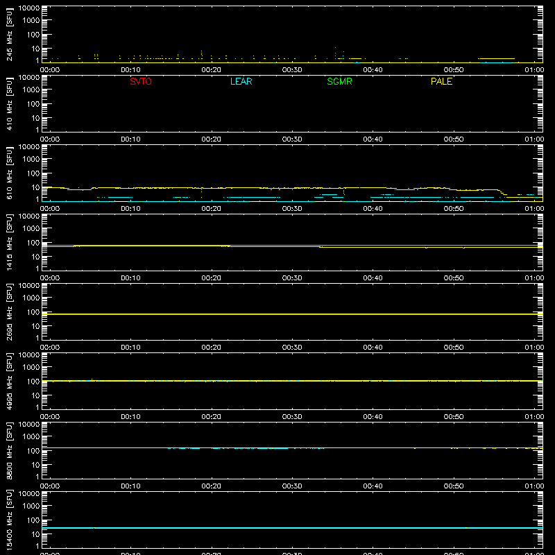The image size is (555, 555).
Task: Click the 10000 tick label of 245 MHz panel
Action: [29, 8]
